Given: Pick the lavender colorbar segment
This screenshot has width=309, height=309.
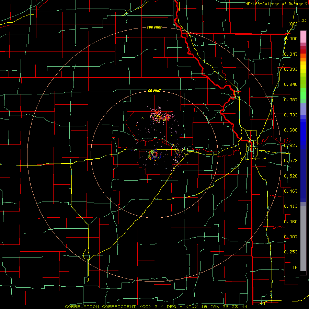Looking at the screenshot, I should point(303,109).
